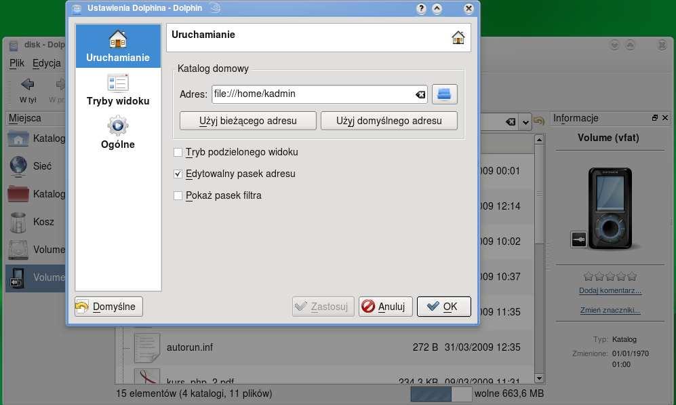
Task: Open Plik menu in Dolphin window
Action: (x=17, y=63)
